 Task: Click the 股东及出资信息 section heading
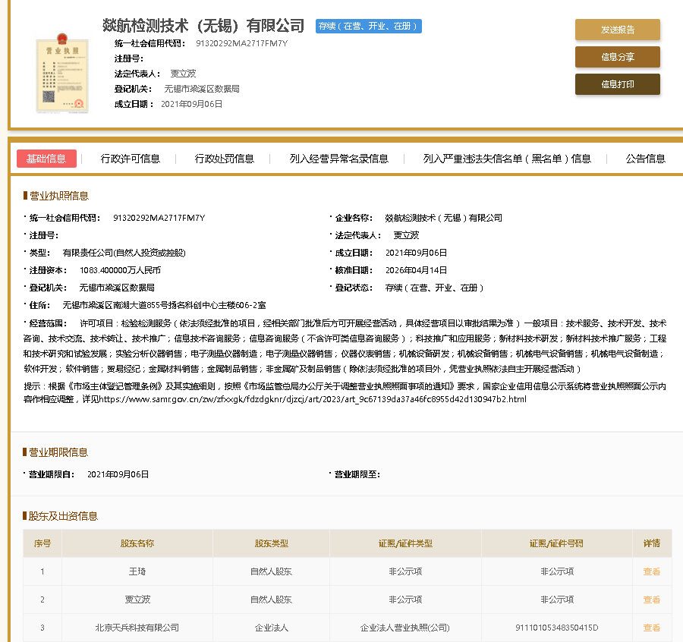pos(63,516)
